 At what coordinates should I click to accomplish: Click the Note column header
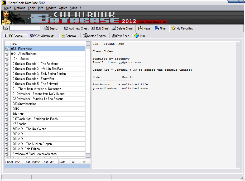(x=64, y=162)
